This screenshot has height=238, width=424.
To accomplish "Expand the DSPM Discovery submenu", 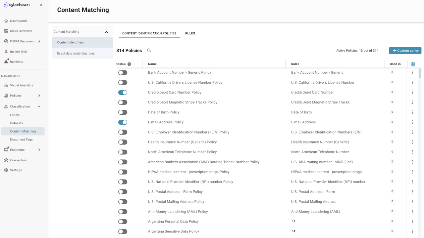I will [39, 41].
